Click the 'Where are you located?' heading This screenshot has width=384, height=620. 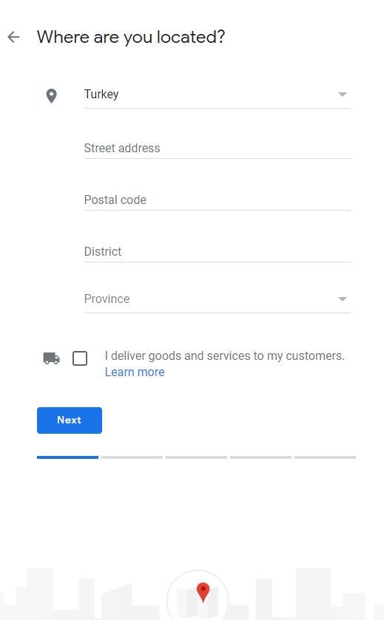click(131, 38)
